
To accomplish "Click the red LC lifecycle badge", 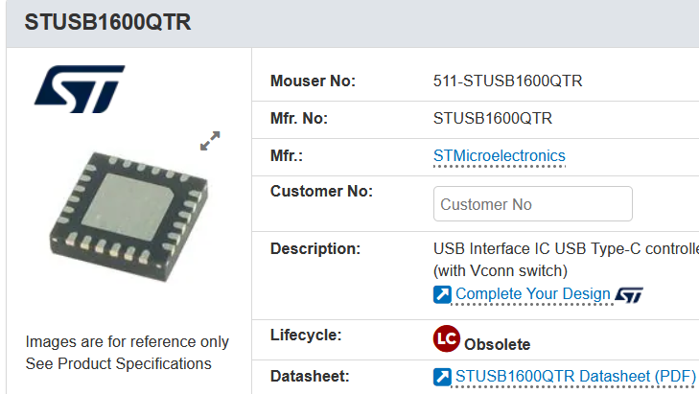I will 446,339.
